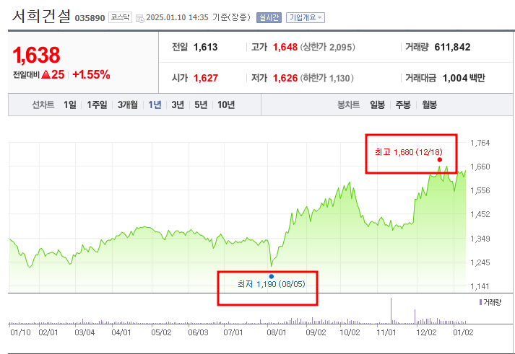Click the 01/02 x-axis date label

coord(463,332)
